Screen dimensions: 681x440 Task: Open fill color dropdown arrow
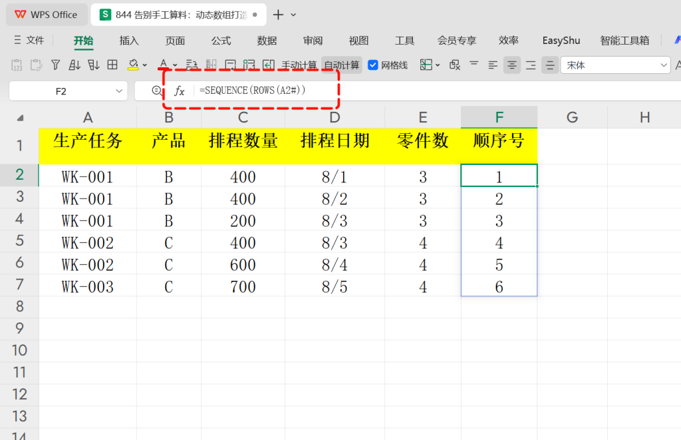145,65
